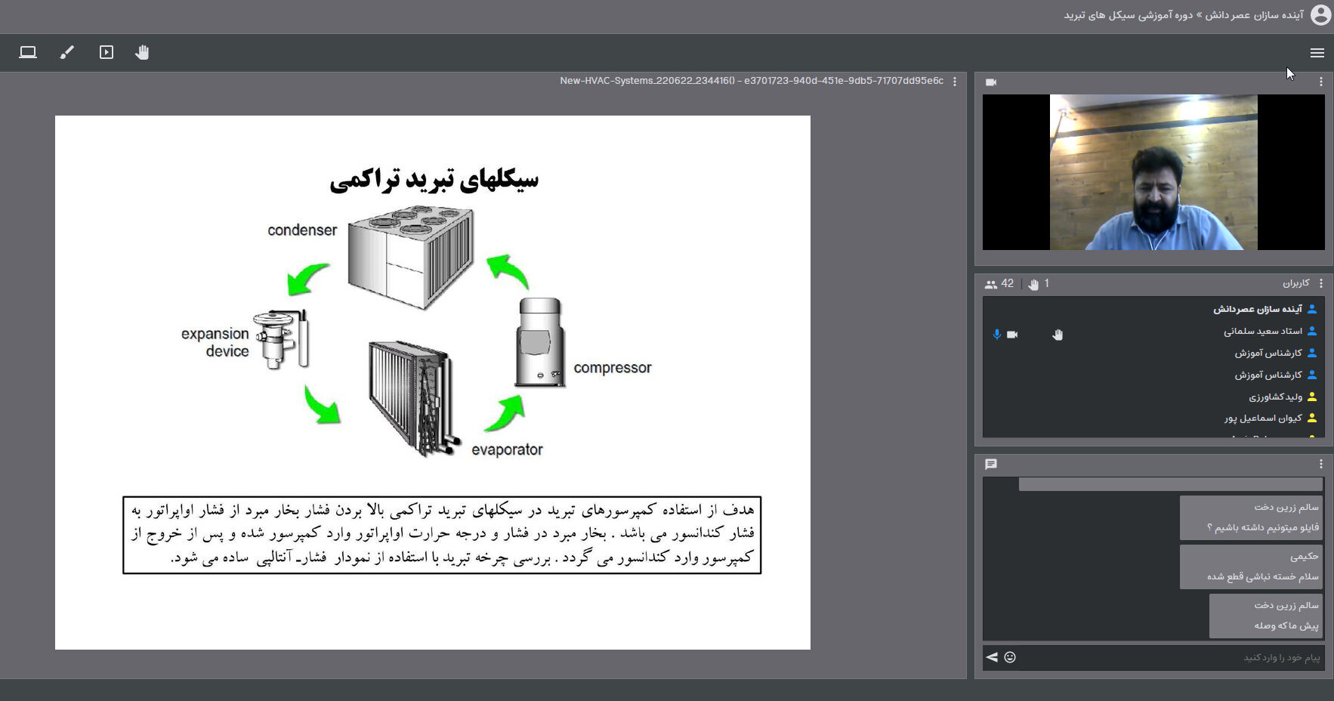Viewport: 1334px width, 701px height.
Task: Click the participants count icon showing 42
Action: [x=991, y=284]
